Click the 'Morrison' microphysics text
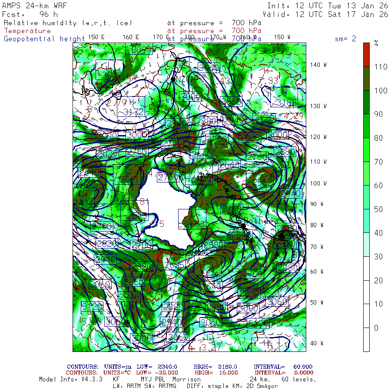The height and width of the screenshot is (391, 391). click(x=186, y=379)
